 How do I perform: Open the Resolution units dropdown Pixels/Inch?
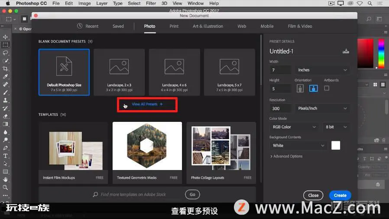tap(322, 108)
